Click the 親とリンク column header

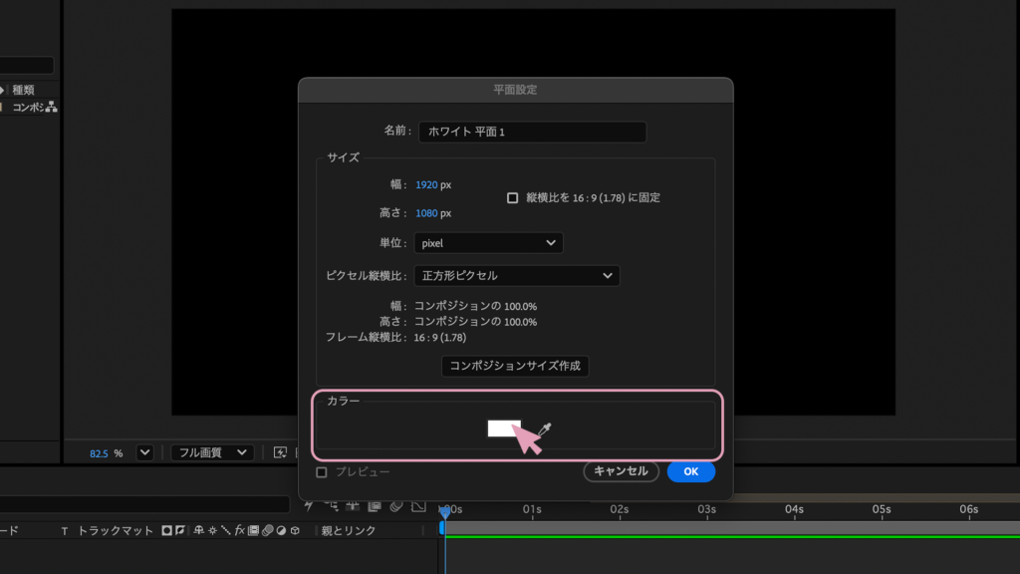(349, 531)
